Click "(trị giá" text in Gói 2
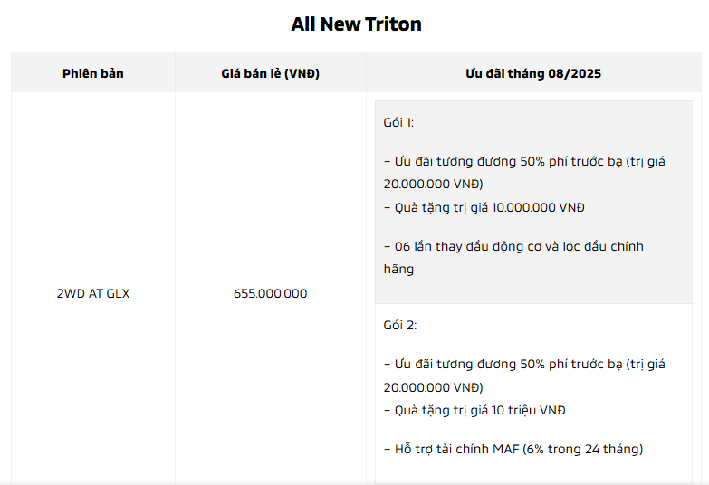This screenshot has height=485, width=709. pos(645,365)
